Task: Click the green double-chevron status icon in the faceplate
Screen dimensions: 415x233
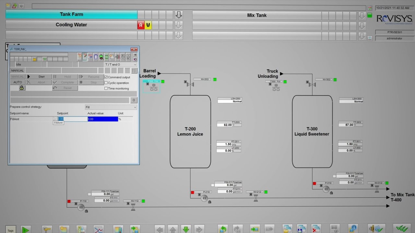Action: (45, 59)
